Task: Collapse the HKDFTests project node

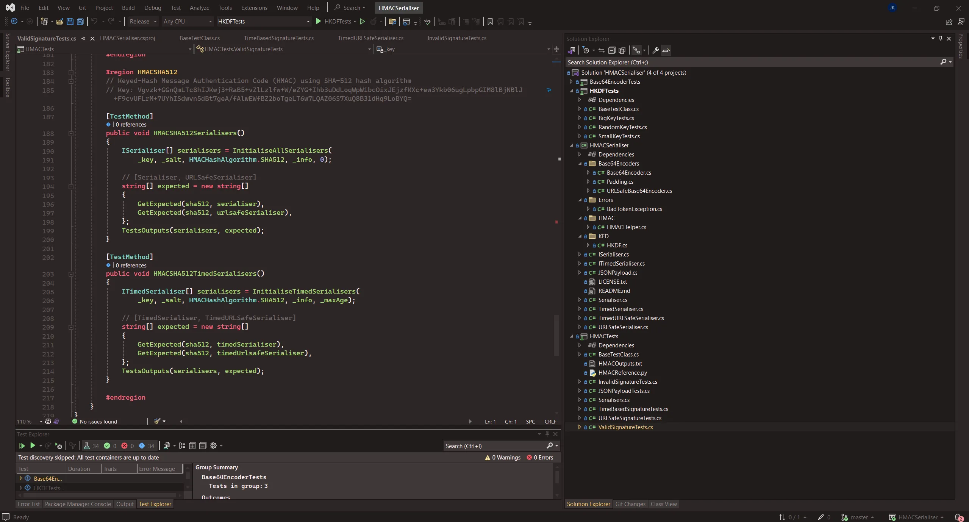Action: (x=572, y=91)
